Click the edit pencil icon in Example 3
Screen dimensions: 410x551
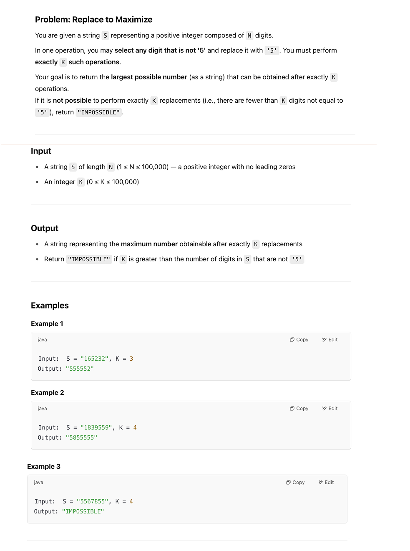(x=321, y=483)
